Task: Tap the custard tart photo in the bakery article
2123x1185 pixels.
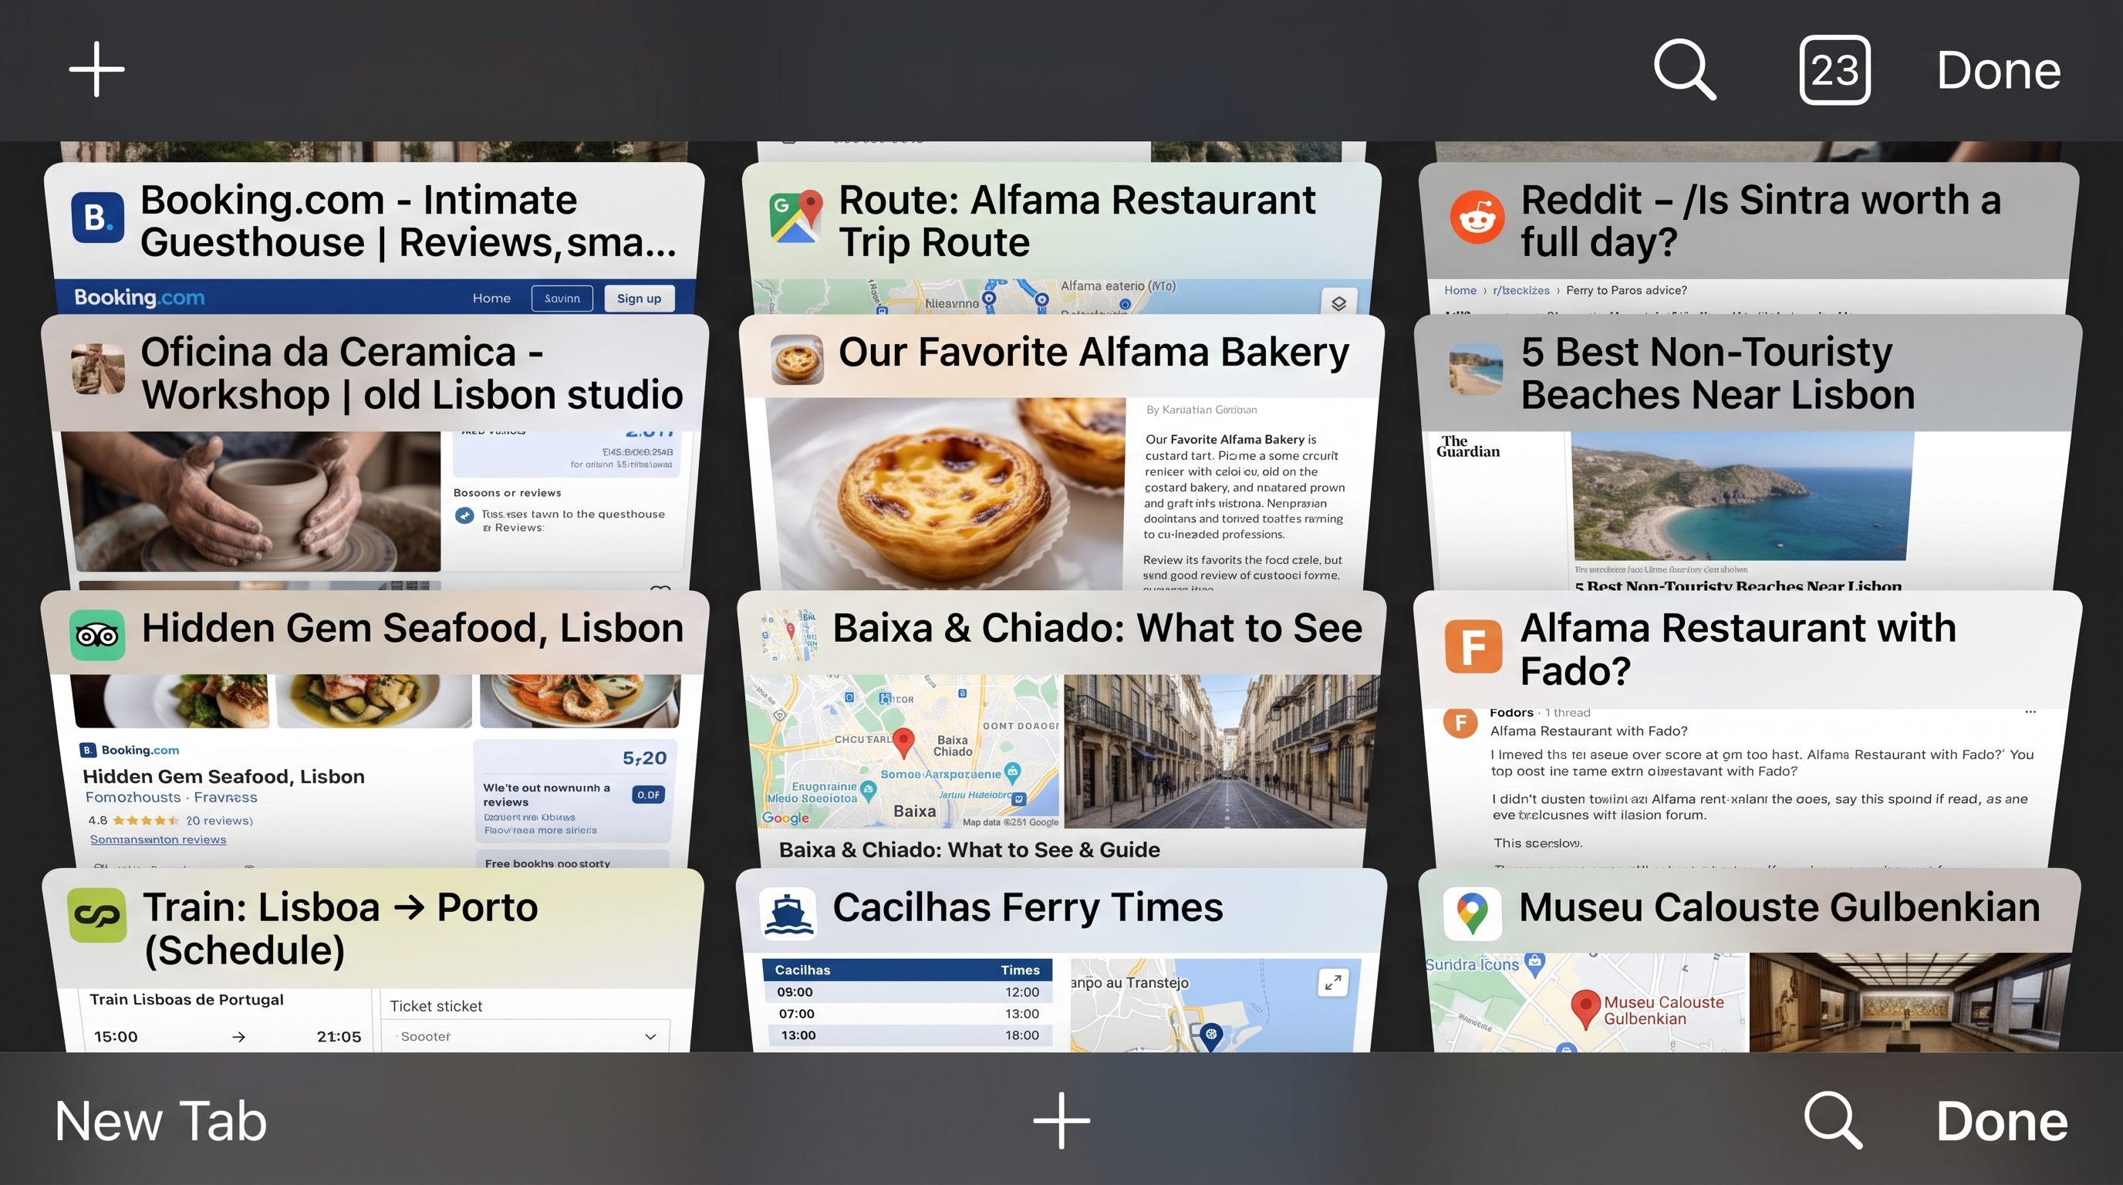Action: [x=945, y=493]
